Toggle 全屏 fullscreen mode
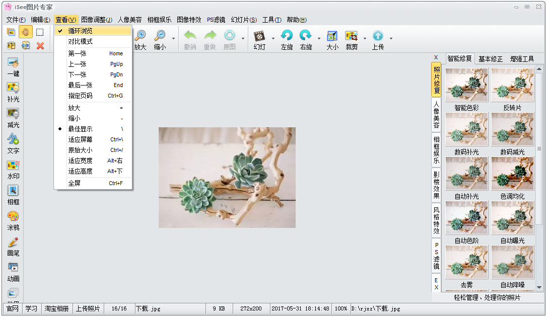 (93, 183)
